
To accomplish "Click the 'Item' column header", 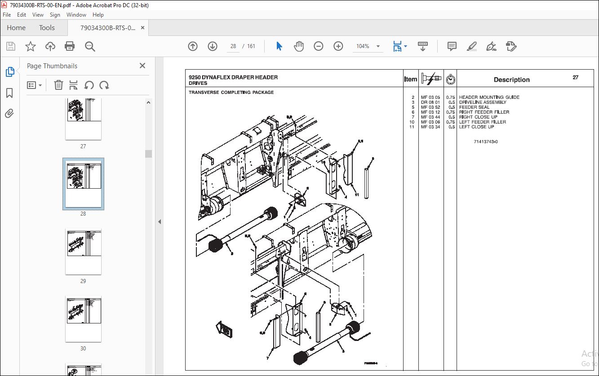I will click(x=411, y=79).
